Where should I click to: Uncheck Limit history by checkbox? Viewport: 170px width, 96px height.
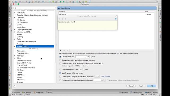point(60,57)
